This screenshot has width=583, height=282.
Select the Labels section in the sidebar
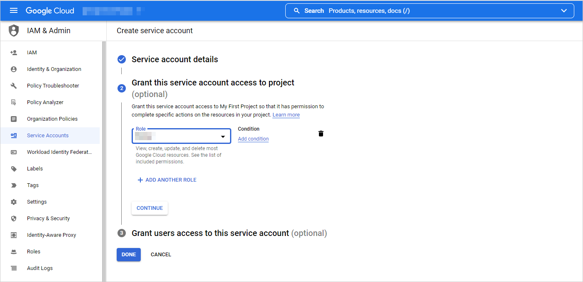point(34,168)
